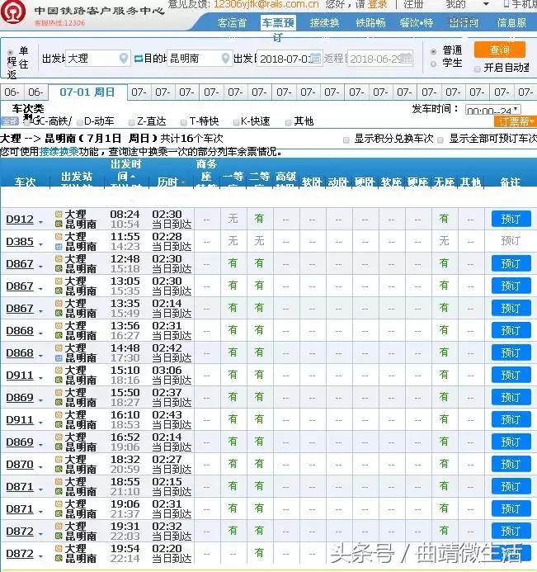Click the 大理 station icon in the D912 row
The image size is (537, 572).
(x=59, y=214)
